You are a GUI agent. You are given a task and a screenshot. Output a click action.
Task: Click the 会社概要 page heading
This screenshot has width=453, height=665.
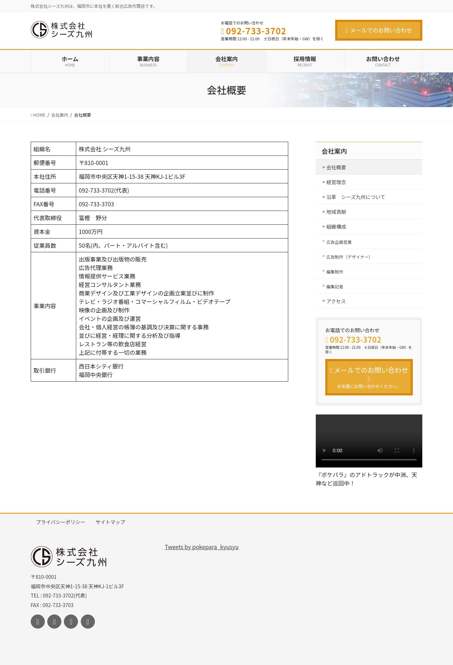pos(226,90)
